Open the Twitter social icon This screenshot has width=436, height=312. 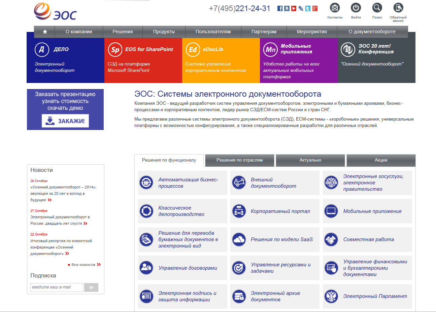pos(308,8)
